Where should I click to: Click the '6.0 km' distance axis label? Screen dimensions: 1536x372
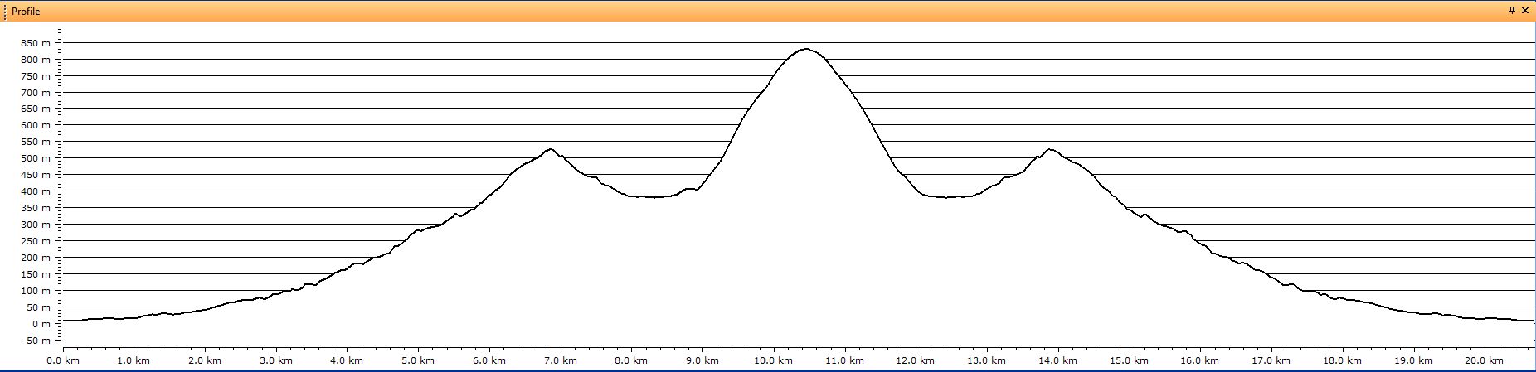pos(489,361)
